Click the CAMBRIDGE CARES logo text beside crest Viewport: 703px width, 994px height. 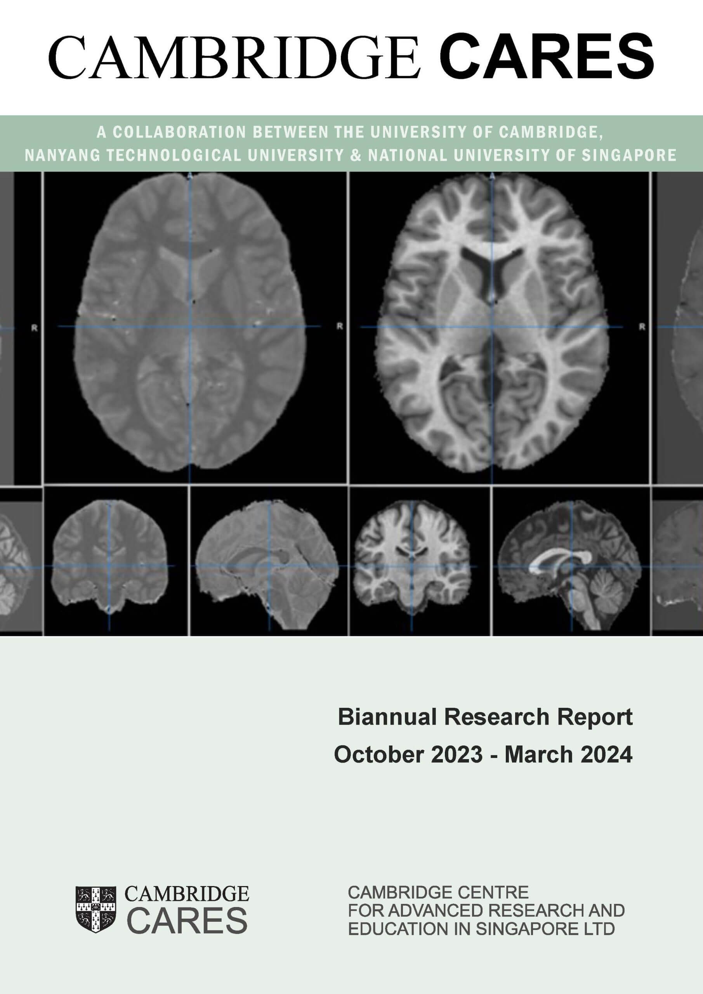click(x=187, y=910)
